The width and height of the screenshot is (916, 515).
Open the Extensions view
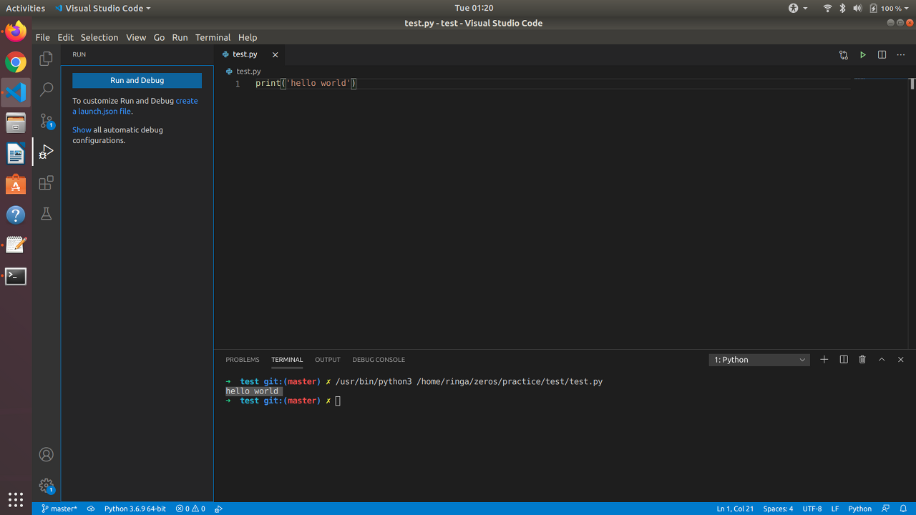pos(46,182)
